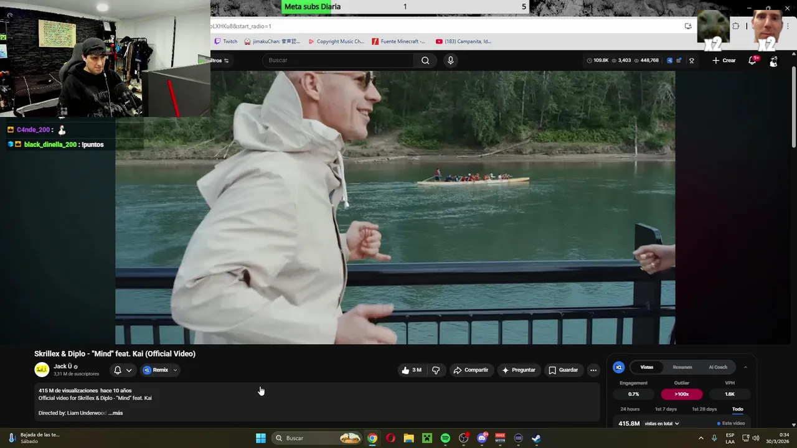The height and width of the screenshot is (448, 797).
Task: Click the YouTube Buscar search field
Action: pyautogui.click(x=338, y=60)
